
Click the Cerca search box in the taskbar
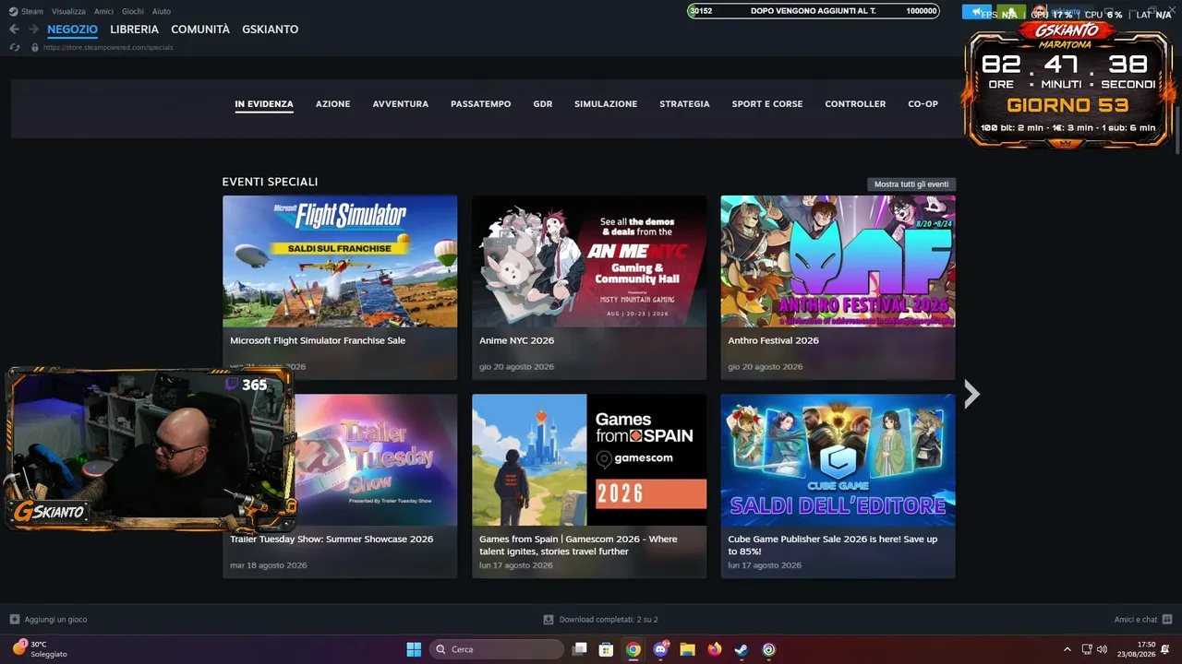click(497, 649)
